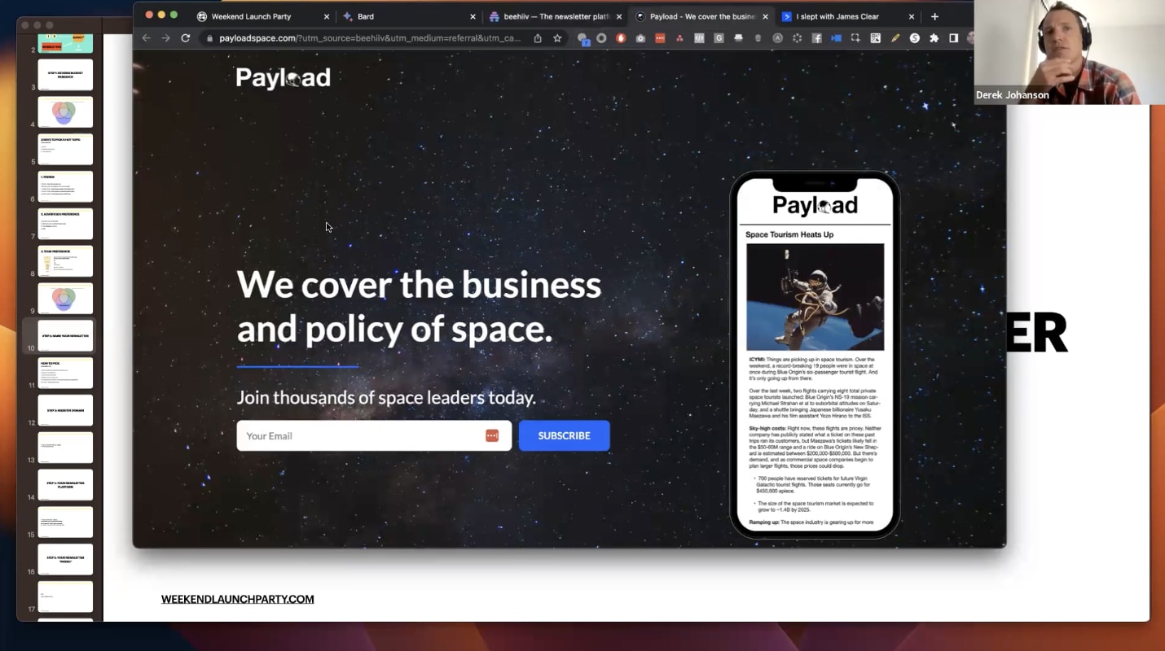Click the pencil extension icon
Viewport: 1165px width, 651px height.
pyautogui.click(x=895, y=38)
